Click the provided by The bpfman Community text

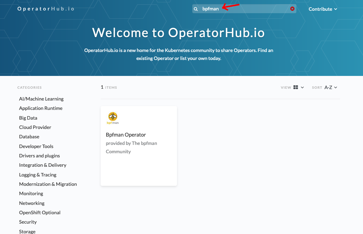coord(132,147)
